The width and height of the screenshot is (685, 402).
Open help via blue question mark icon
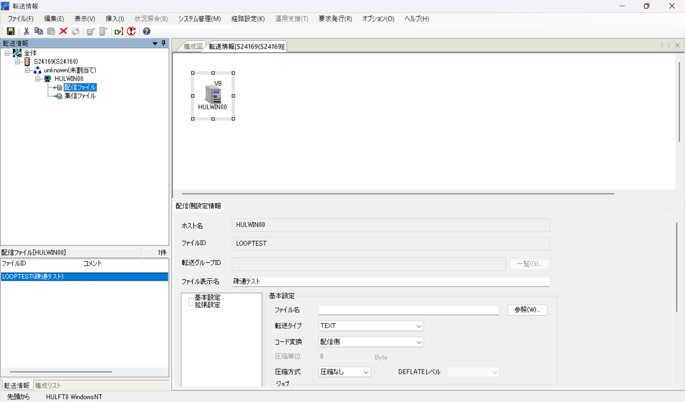pos(146,31)
